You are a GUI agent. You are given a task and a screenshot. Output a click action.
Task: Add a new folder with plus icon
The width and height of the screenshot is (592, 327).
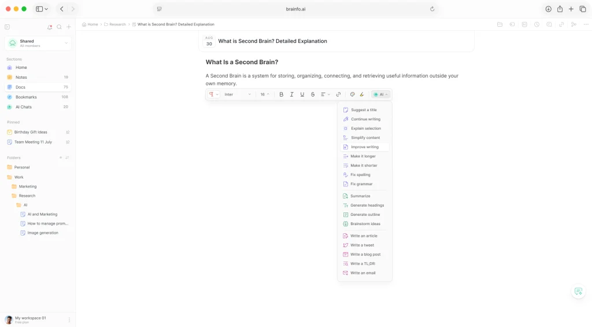pyautogui.click(x=60, y=157)
